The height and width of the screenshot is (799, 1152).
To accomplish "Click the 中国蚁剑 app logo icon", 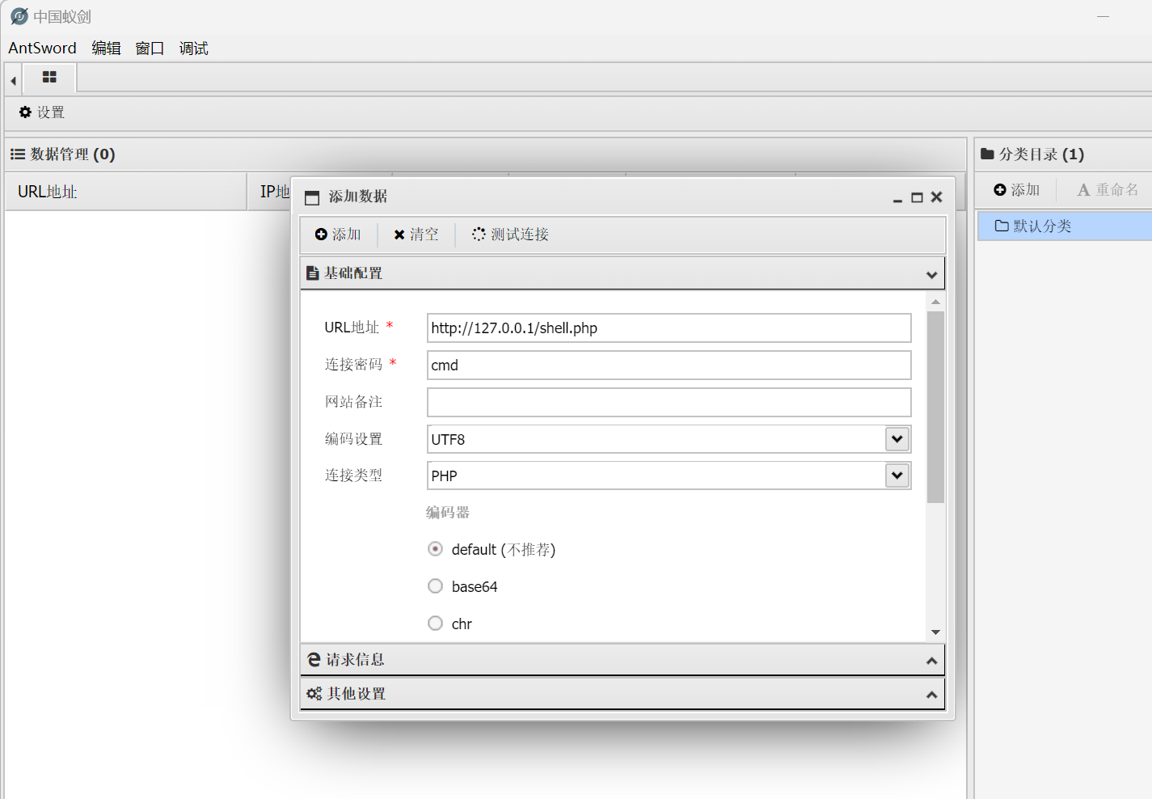I will click(x=19, y=16).
